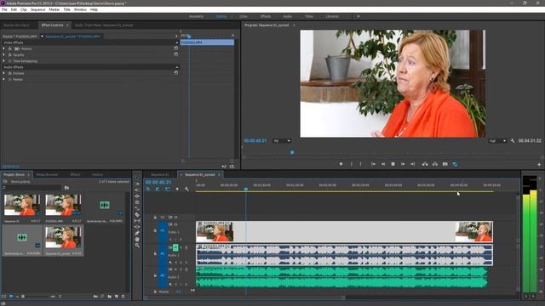The image size is (545, 306).
Task: Toggle track lock for Video 1
Action: [x=155, y=230]
